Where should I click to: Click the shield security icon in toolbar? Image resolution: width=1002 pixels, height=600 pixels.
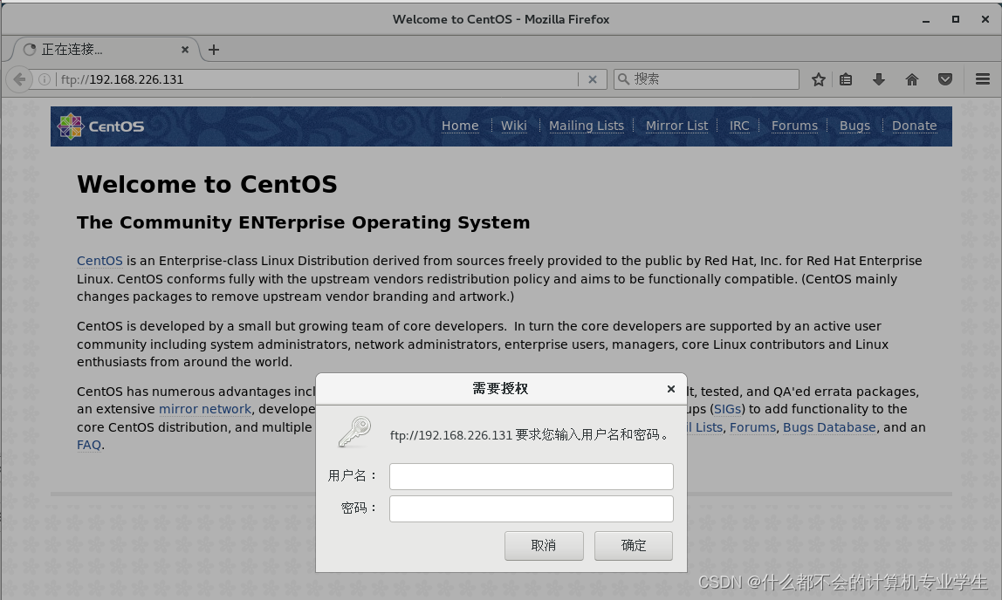tap(944, 78)
